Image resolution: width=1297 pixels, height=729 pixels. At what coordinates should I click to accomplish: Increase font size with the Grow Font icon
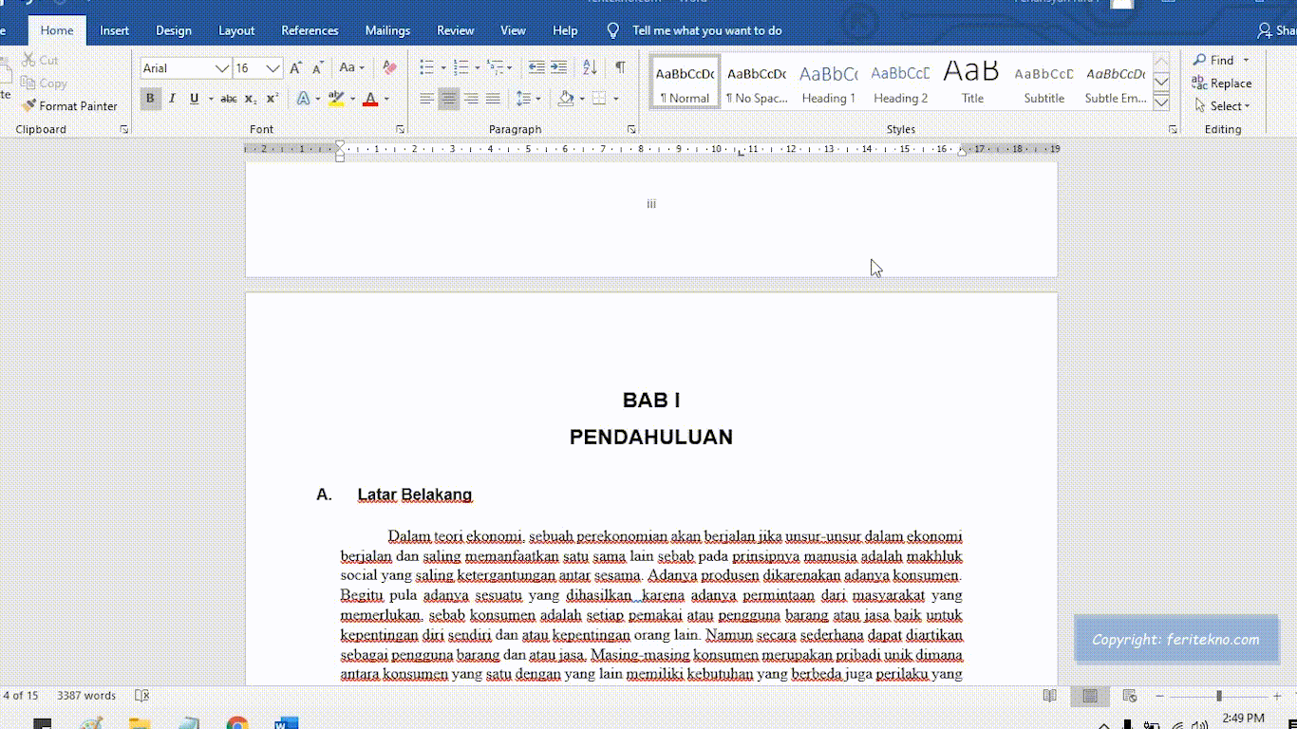pos(296,68)
